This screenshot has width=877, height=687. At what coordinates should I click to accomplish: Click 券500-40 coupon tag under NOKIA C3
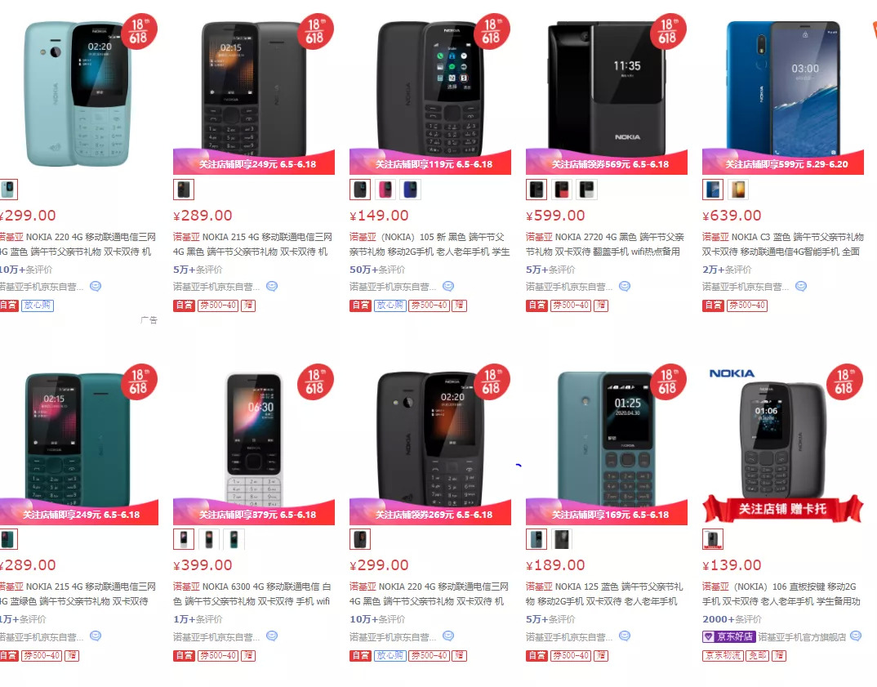click(x=746, y=306)
